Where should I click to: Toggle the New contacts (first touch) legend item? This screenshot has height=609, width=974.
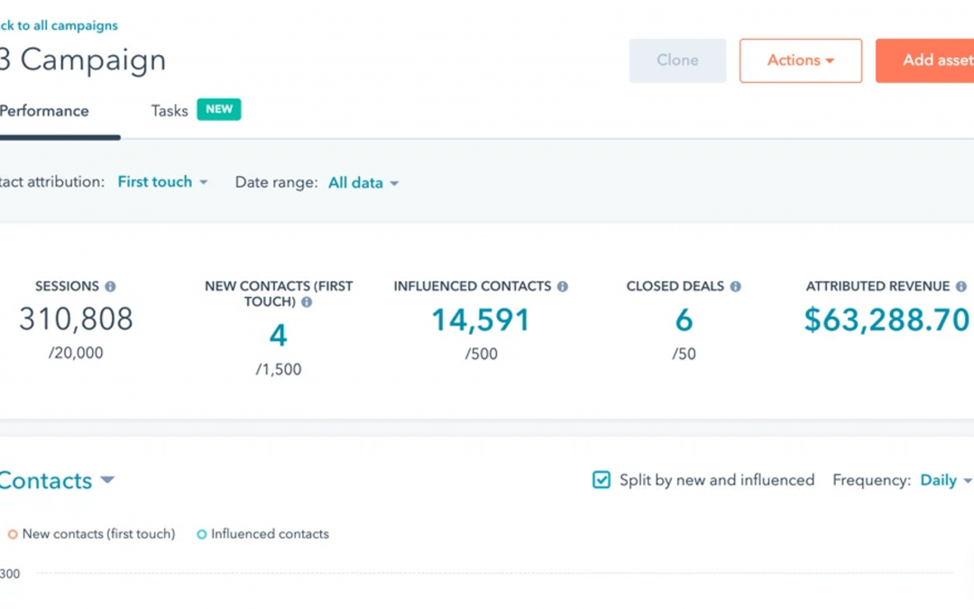pyautogui.click(x=97, y=534)
